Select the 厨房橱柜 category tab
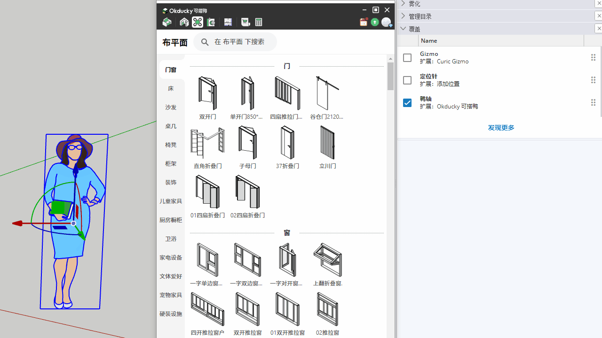Screen dimensions: 602x338 pyautogui.click(x=171, y=220)
